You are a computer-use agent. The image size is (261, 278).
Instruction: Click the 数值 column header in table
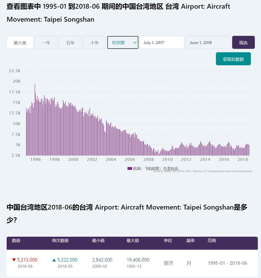point(16,241)
